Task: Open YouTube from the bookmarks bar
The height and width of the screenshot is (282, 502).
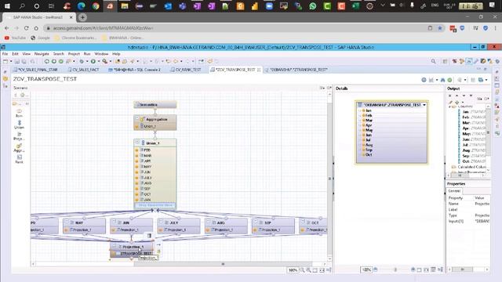Action: (15, 38)
